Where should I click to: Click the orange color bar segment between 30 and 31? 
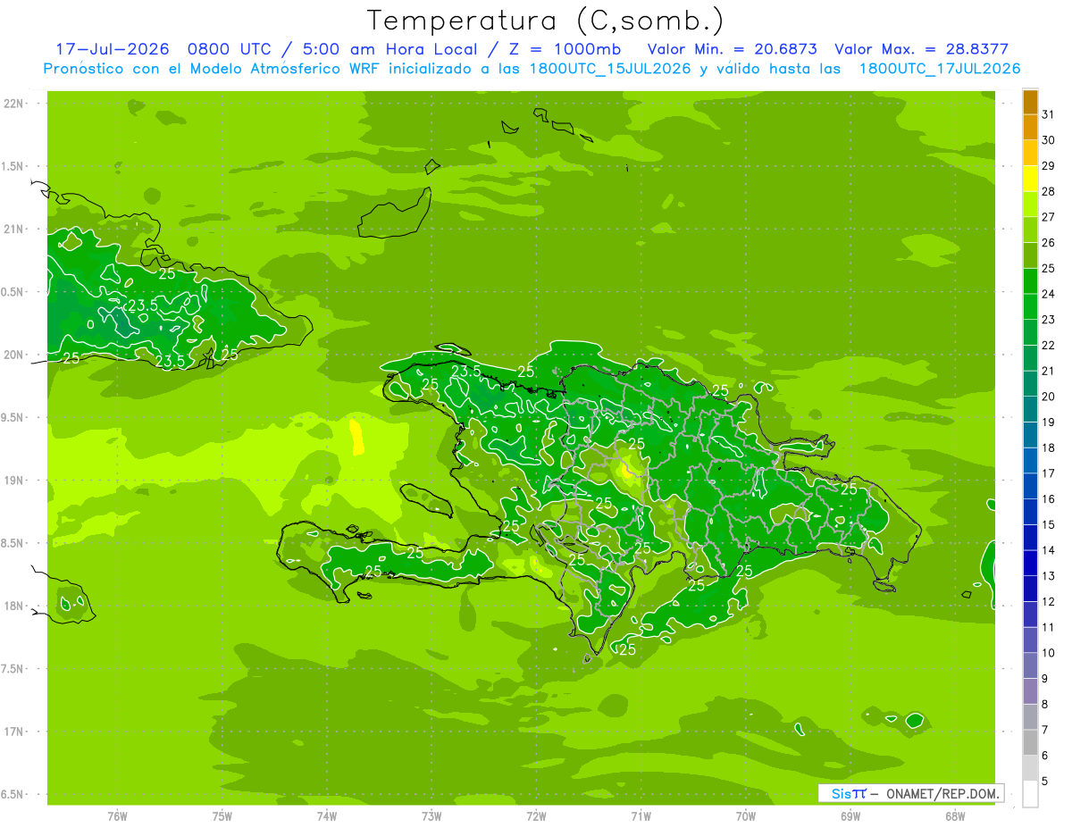tap(1030, 128)
